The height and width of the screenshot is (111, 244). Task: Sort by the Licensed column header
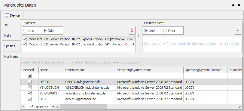(29, 70)
